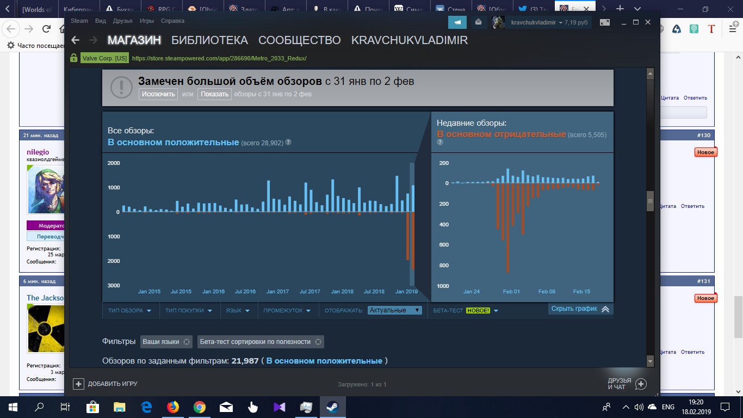Expand the 'Бета-тест' dropdown
The width and height of the screenshot is (743, 418).
coord(466,310)
